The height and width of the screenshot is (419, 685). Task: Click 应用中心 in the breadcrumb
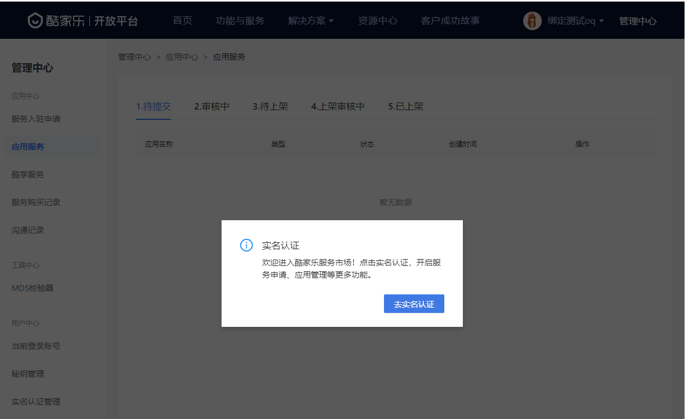(182, 57)
